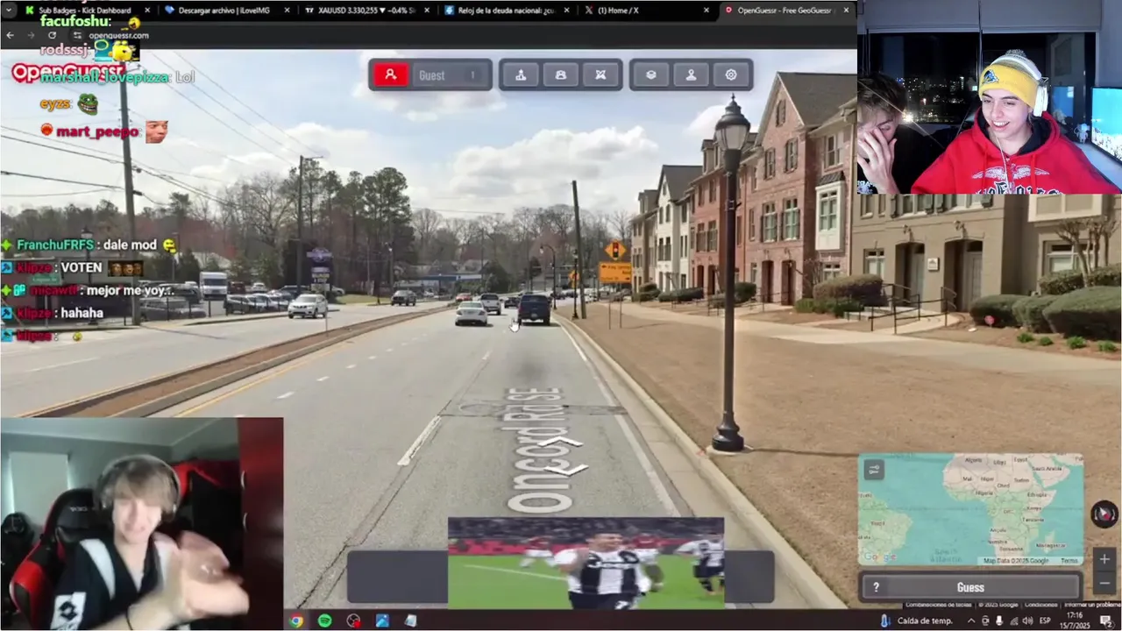
Task: Open the leaderboard podium icon
Action: 521,75
